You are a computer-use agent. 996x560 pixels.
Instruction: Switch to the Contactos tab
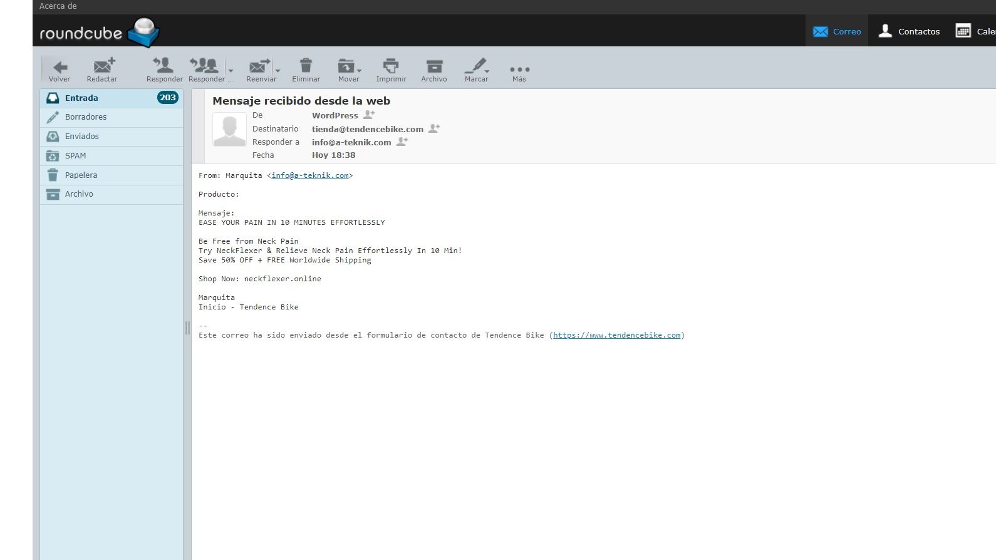909,31
